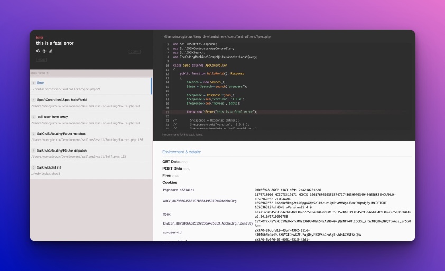Search the error on Google icon
The width and height of the screenshot is (445, 271).
pyautogui.click(x=38, y=51)
